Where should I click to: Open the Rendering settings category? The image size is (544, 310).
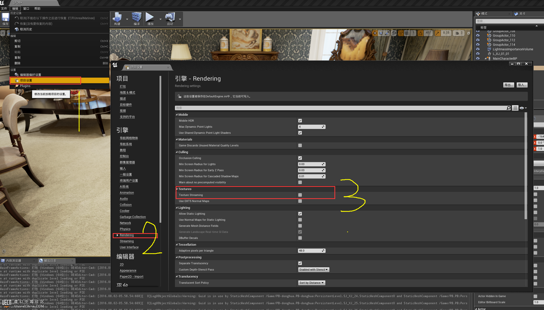coord(127,235)
